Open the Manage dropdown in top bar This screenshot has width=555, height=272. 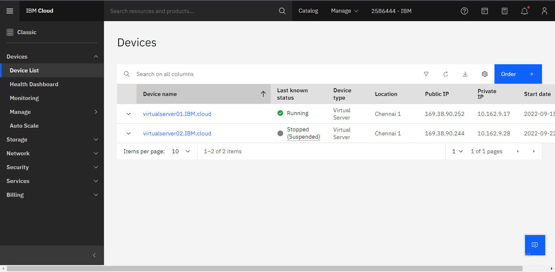tap(345, 11)
